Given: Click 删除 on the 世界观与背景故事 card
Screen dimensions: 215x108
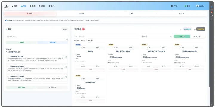Looking at the screenshot, I should point(123,69).
